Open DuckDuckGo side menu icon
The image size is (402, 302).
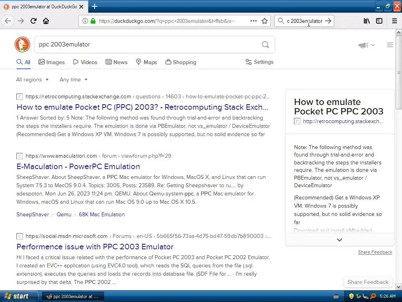point(390,45)
